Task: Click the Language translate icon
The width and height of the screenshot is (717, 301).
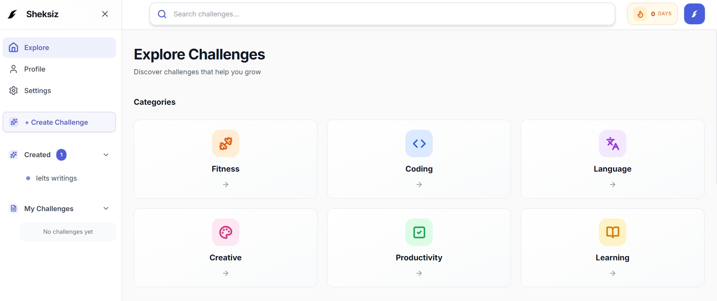Action: click(613, 143)
